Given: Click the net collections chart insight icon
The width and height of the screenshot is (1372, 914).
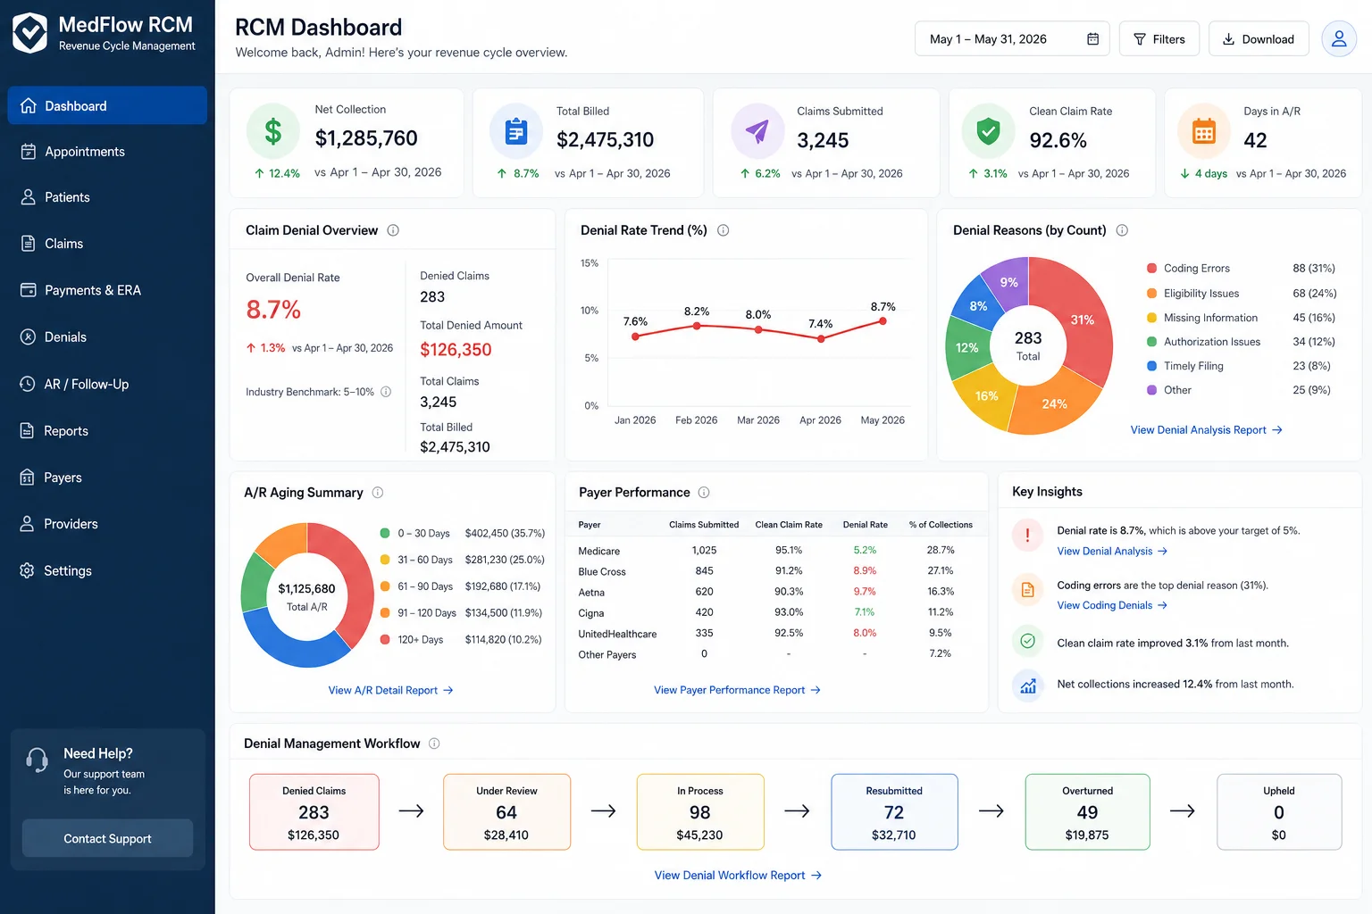Looking at the screenshot, I should (1027, 685).
